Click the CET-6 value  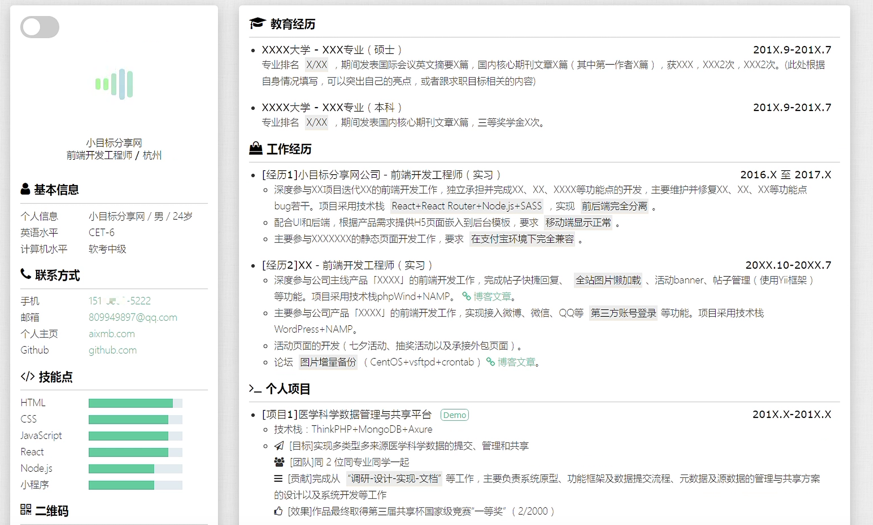point(101,233)
